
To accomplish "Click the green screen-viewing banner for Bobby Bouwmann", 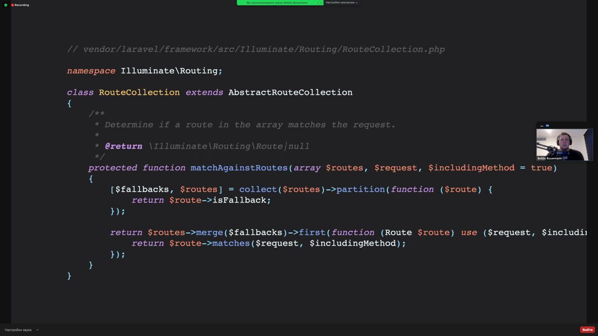I will point(280,2).
